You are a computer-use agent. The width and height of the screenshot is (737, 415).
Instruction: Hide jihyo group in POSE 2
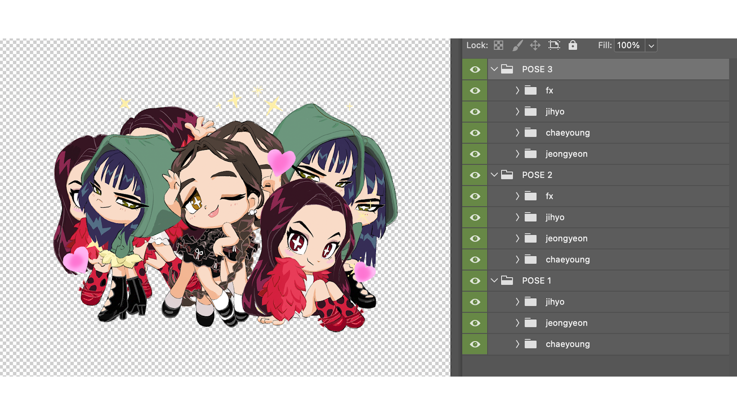475,217
